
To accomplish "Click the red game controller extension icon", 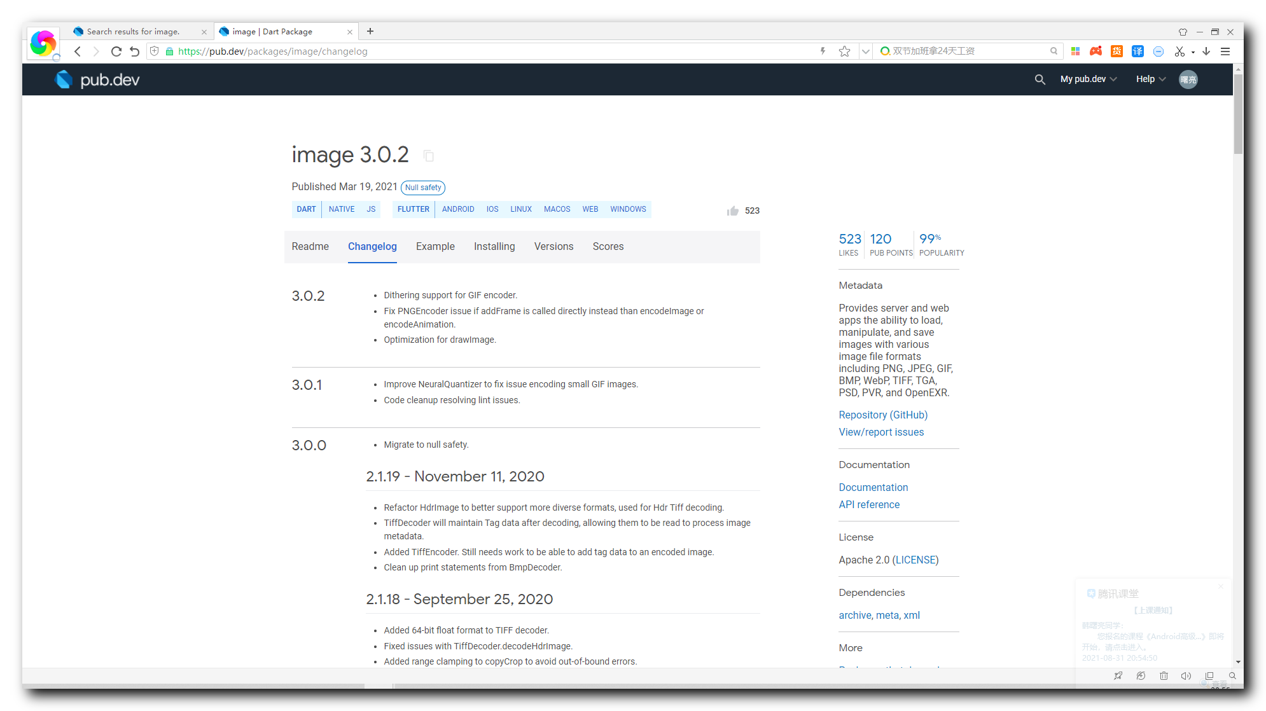I will 1096,52.
